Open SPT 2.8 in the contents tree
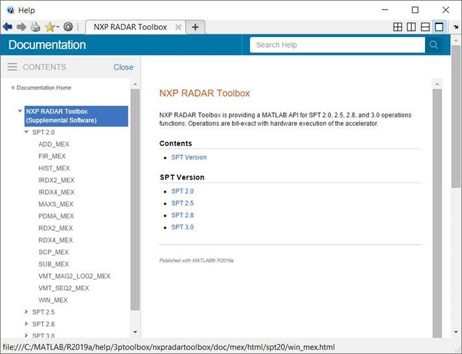This screenshot has width=462, height=354. point(43,324)
